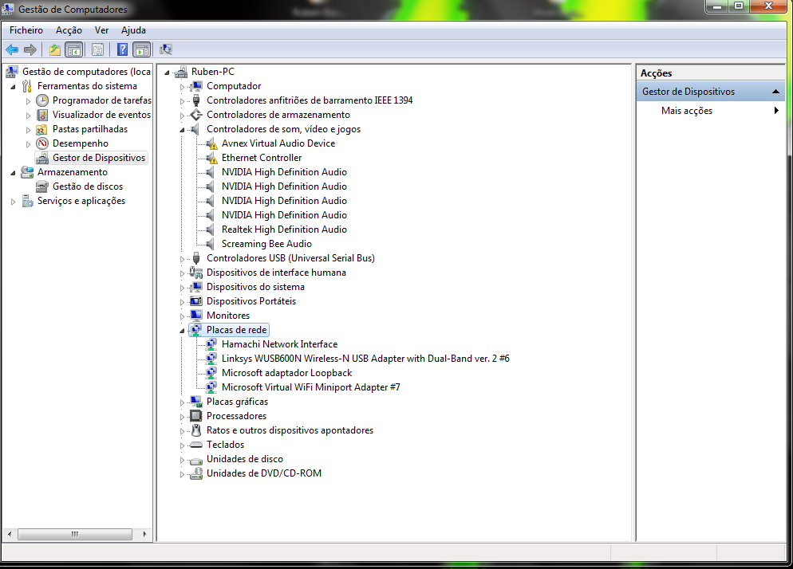The image size is (793, 569).
Task: Select Avnex Virtual Audio Device with warning icon
Action: 278,143
